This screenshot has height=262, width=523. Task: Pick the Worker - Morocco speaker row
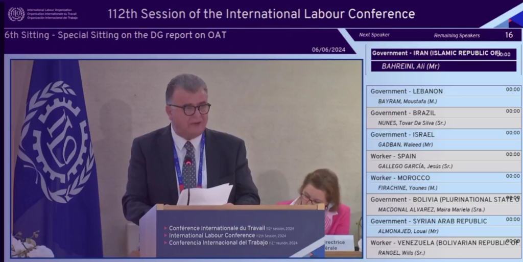click(x=443, y=182)
